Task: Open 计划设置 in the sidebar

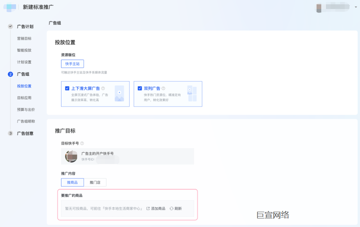Action: tap(24, 62)
